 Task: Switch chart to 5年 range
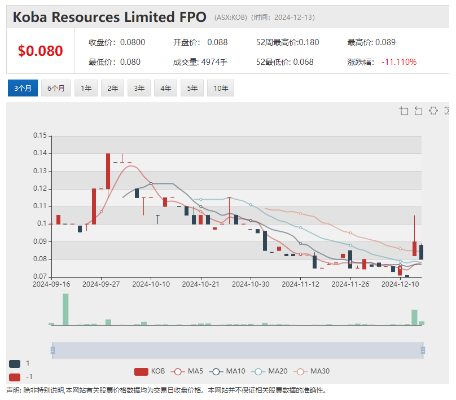(x=192, y=88)
